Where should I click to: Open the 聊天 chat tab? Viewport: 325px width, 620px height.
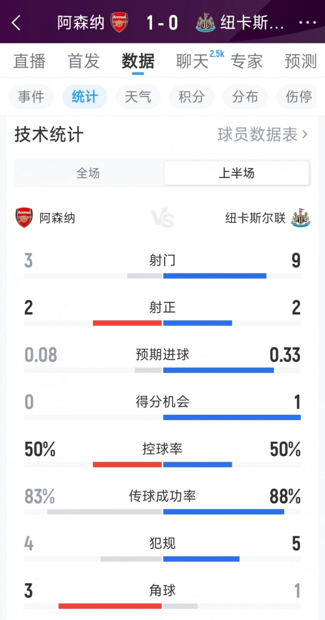coord(192,61)
